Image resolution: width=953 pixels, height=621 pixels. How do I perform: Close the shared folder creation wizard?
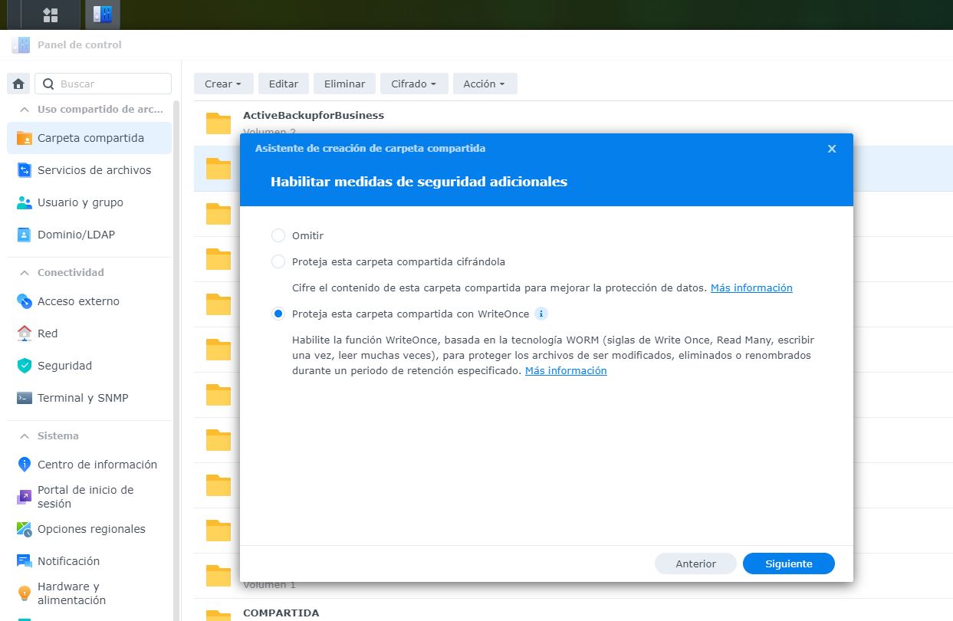point(832,149)
